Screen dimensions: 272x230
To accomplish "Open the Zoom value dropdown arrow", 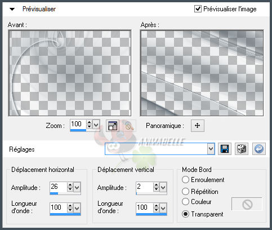I will [96, 125].
